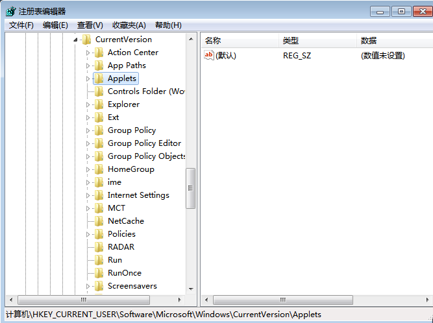433x323 pixels.
Task: Open the 查看(V) menu
Action: [x=90, y=25]
